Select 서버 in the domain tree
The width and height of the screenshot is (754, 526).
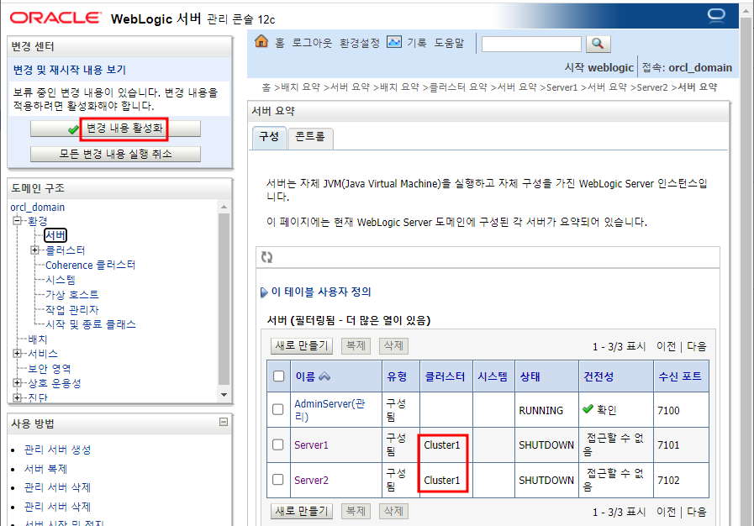pyautogui.click(x=55, y=235)
